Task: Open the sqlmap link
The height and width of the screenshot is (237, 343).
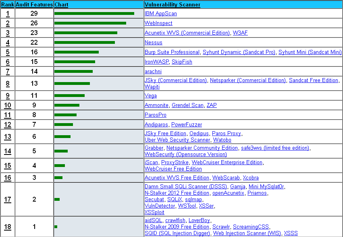Action: [193, 200]
